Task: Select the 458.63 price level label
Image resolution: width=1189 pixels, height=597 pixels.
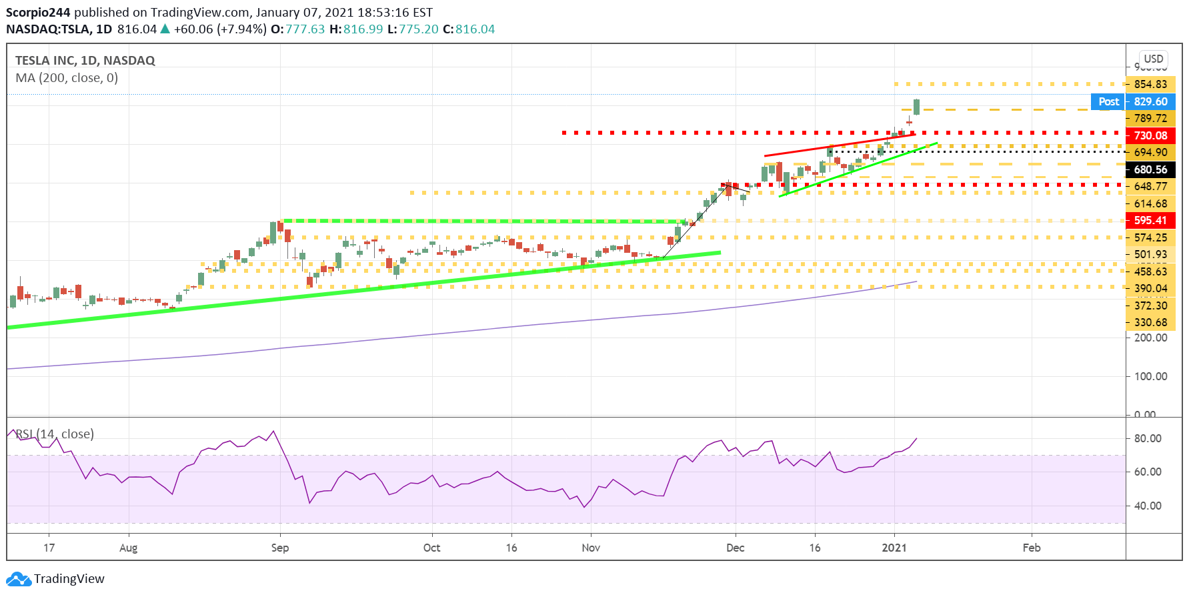Action: pos(1151,271)
